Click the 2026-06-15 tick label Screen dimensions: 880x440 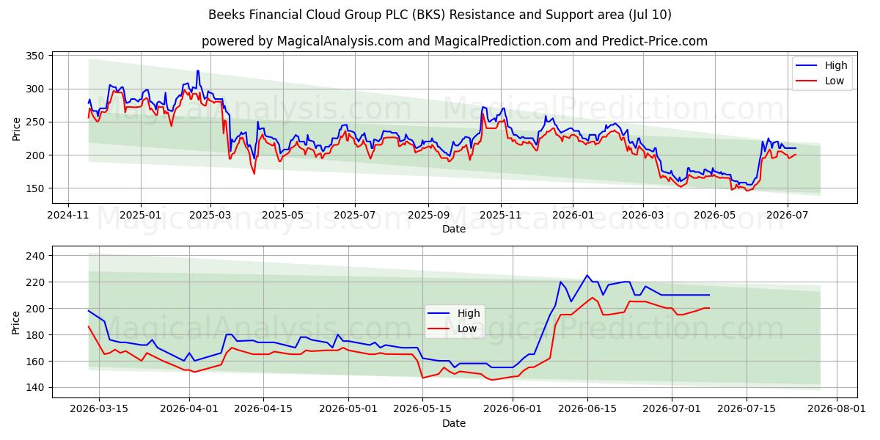pyautogui.click(x=587, y=409)
